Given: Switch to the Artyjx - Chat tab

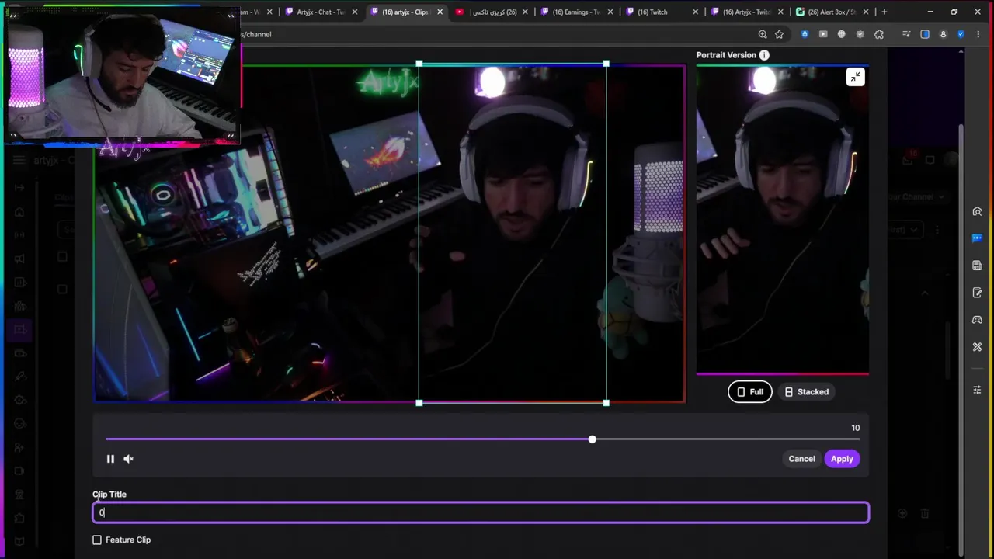Looking at the screenshot, I should (x=321, y=12).
